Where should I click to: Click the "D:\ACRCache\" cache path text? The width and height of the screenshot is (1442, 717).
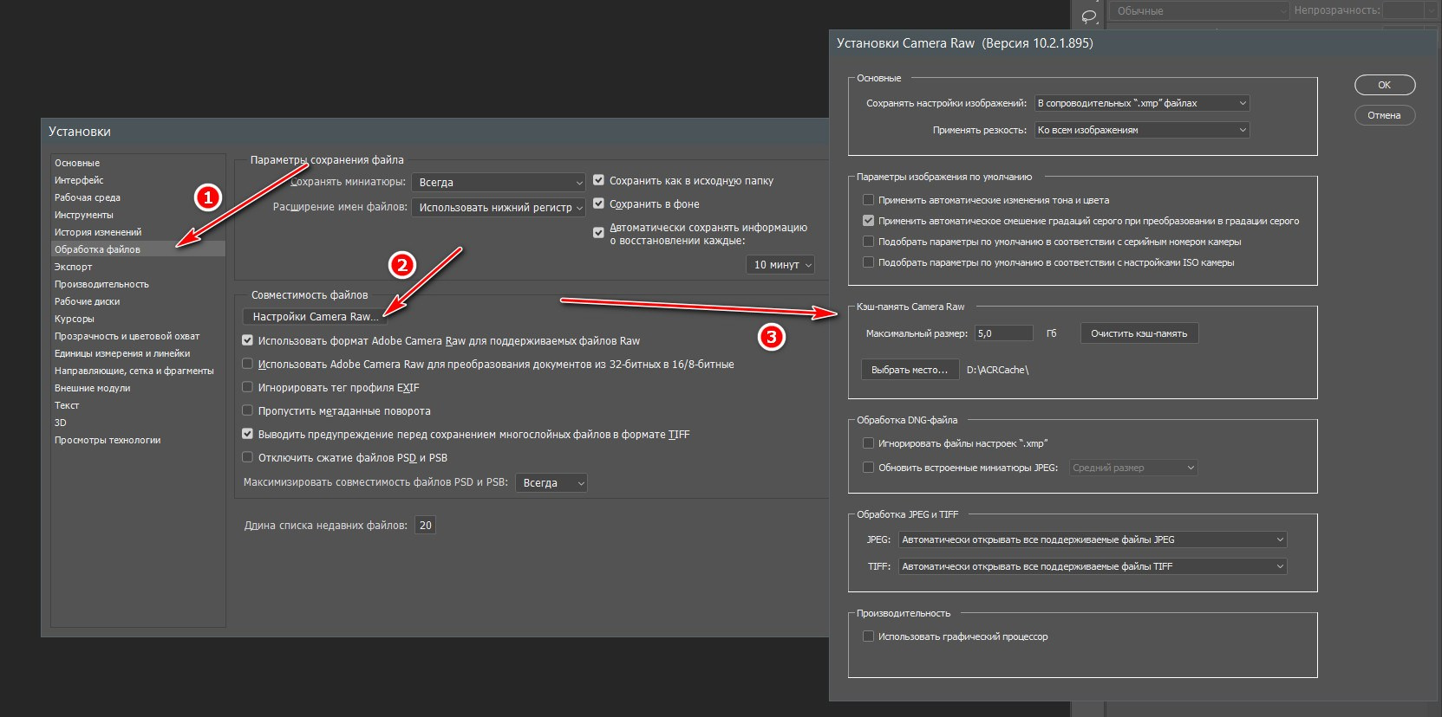998,370
